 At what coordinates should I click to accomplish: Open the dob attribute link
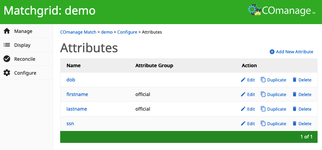coord(71,80)
